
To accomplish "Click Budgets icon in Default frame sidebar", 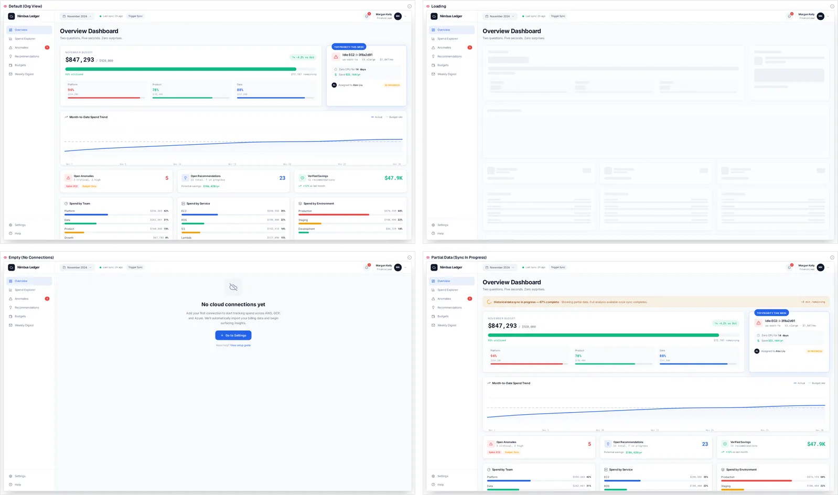I will pyautogui.click(x=10, y=65).
